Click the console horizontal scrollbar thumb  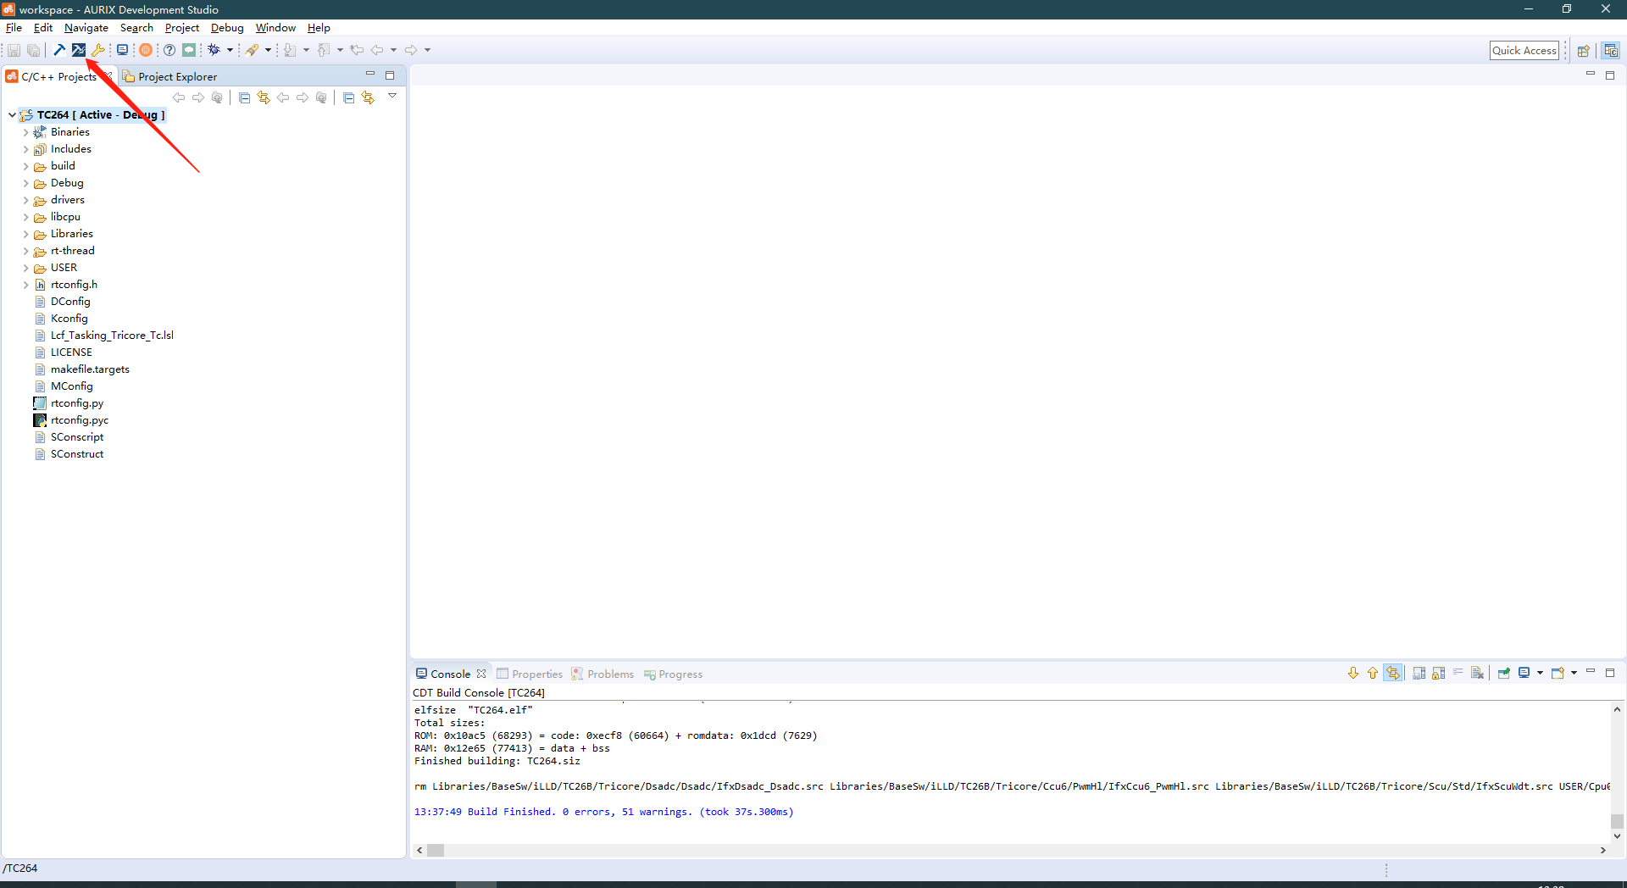click(436, 850)
